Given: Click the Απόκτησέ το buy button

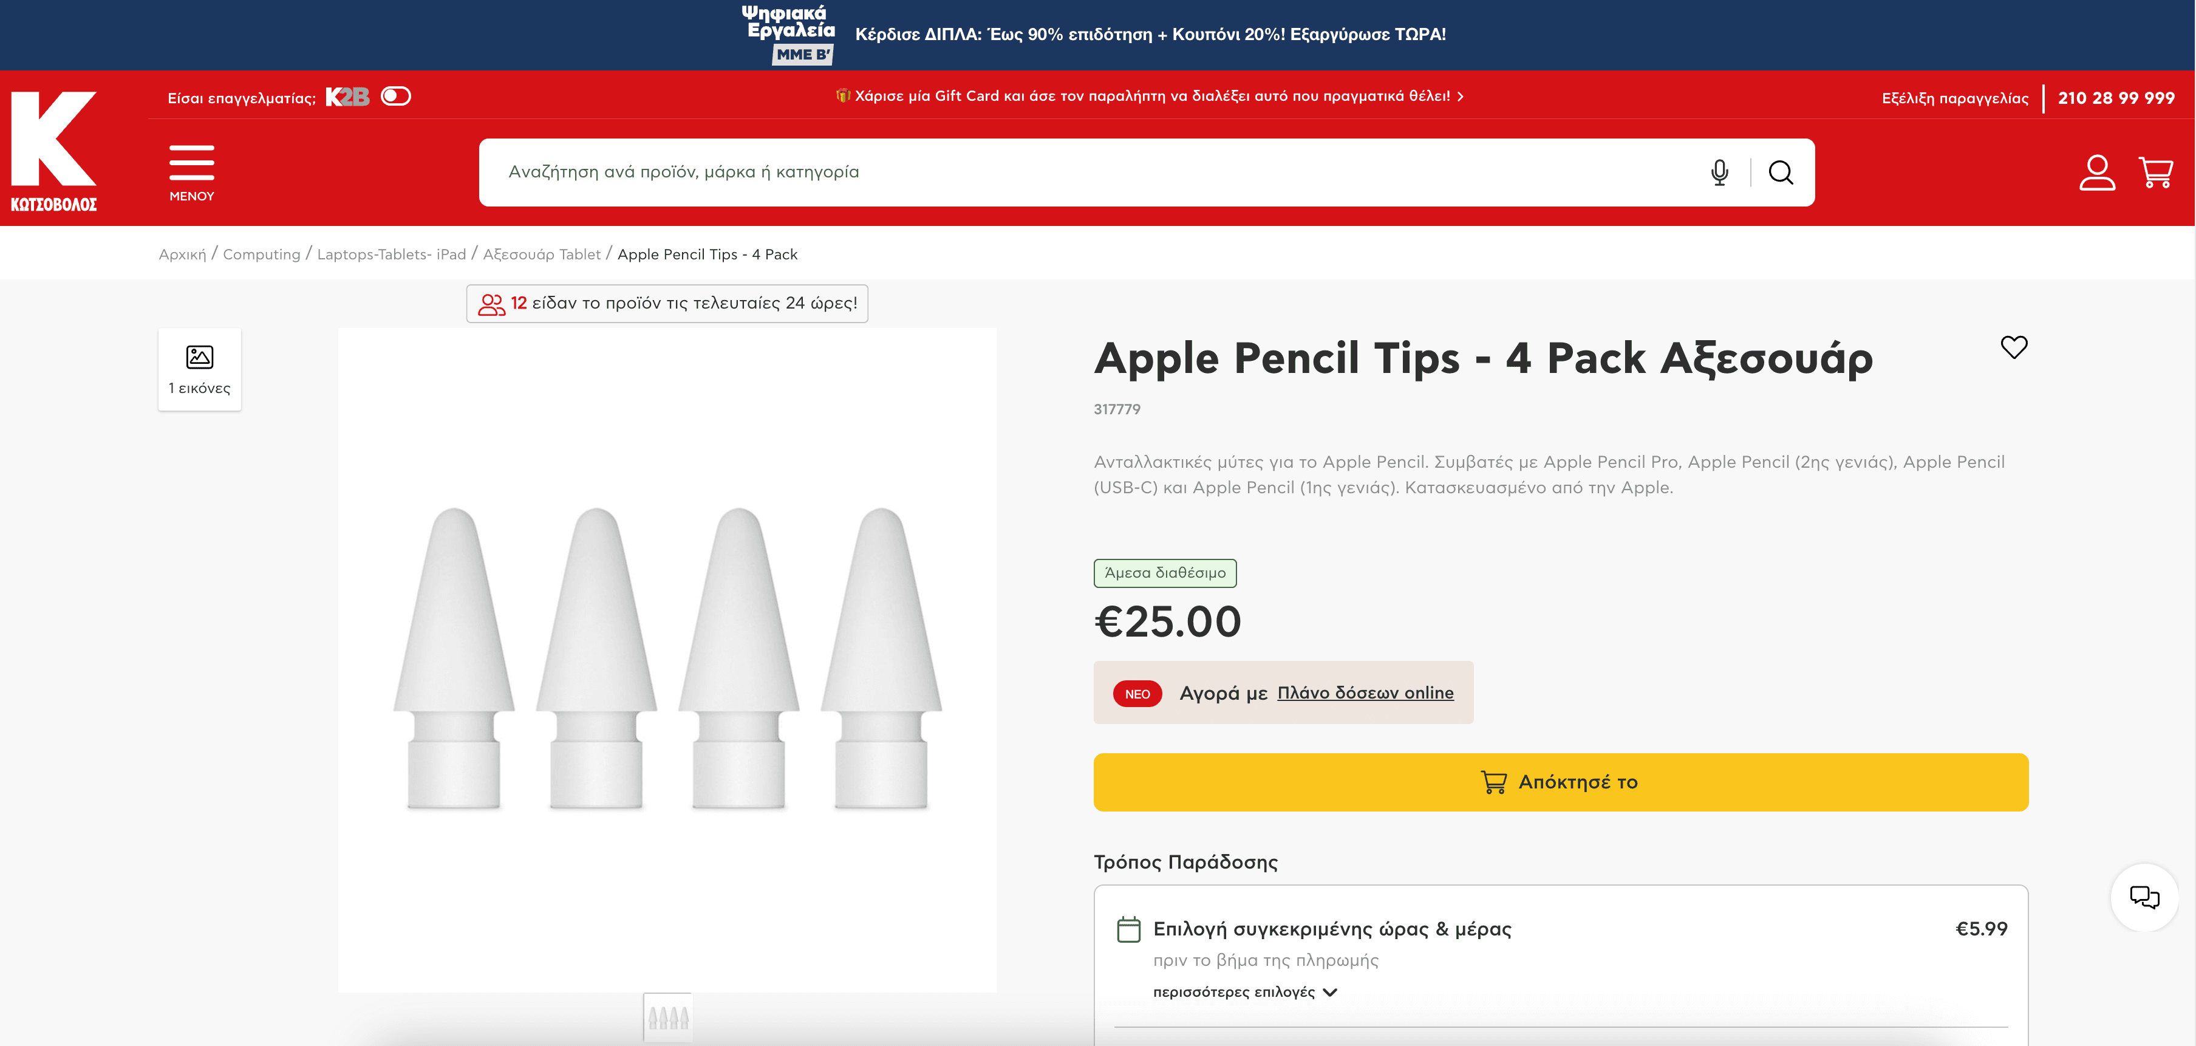Looking at the screenshot, I should point(1560,782).
